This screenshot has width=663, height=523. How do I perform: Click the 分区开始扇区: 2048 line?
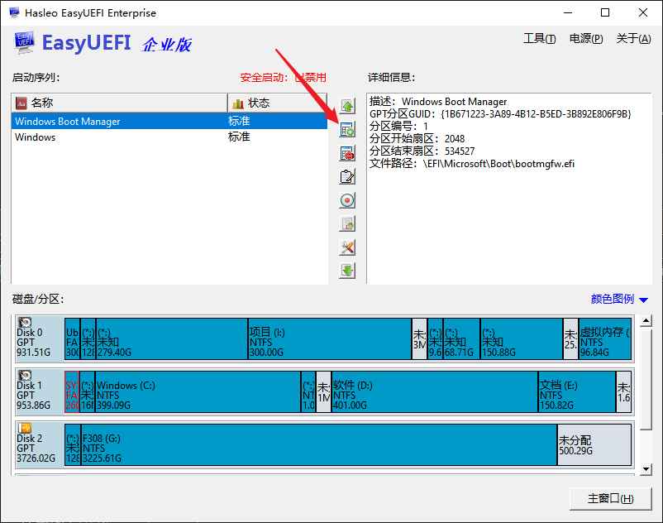pos(417,139)
